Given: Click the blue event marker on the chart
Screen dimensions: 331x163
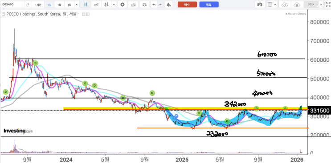Looking at the screenshot, I should click(176, 116).
